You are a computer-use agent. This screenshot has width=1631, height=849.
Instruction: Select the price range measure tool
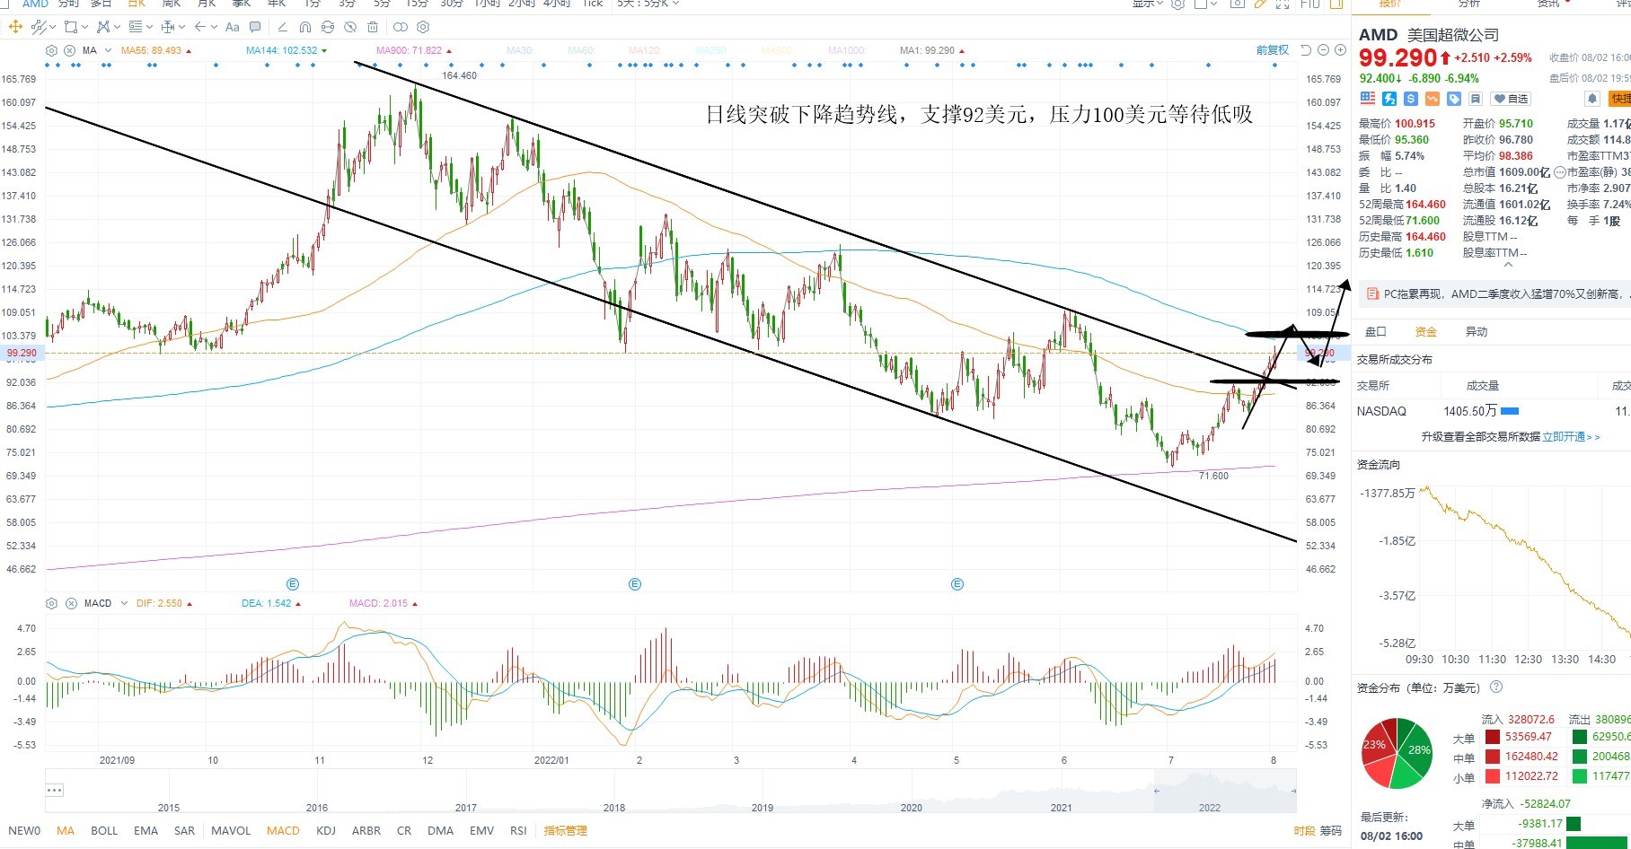coord(168,27)
